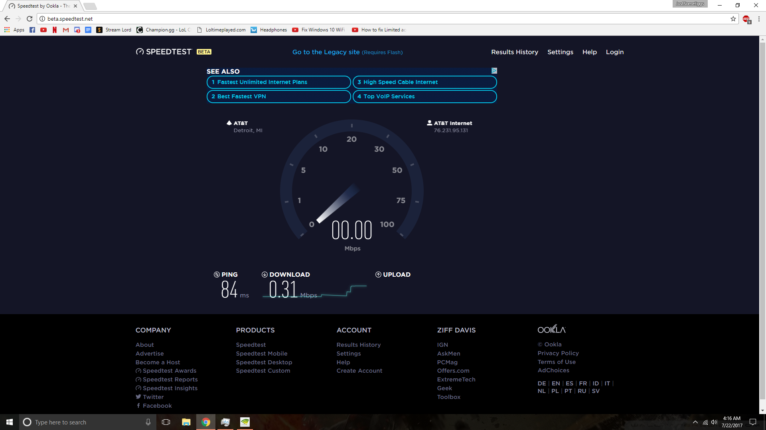Click the Chrome taskbar icon
The image size is (766, 430).
206,422
